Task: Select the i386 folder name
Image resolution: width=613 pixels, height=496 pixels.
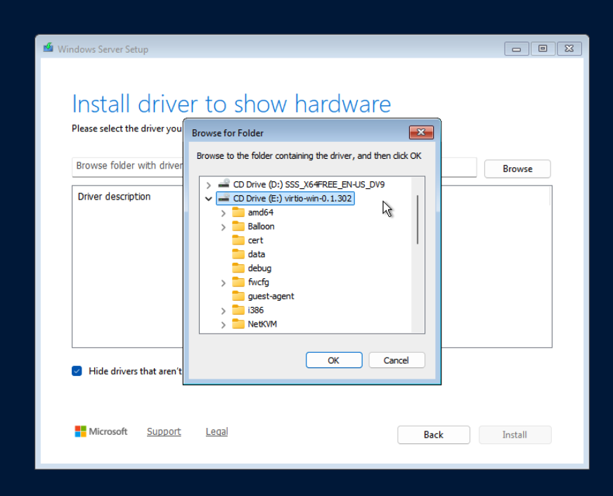Action: tap(256, 310)
